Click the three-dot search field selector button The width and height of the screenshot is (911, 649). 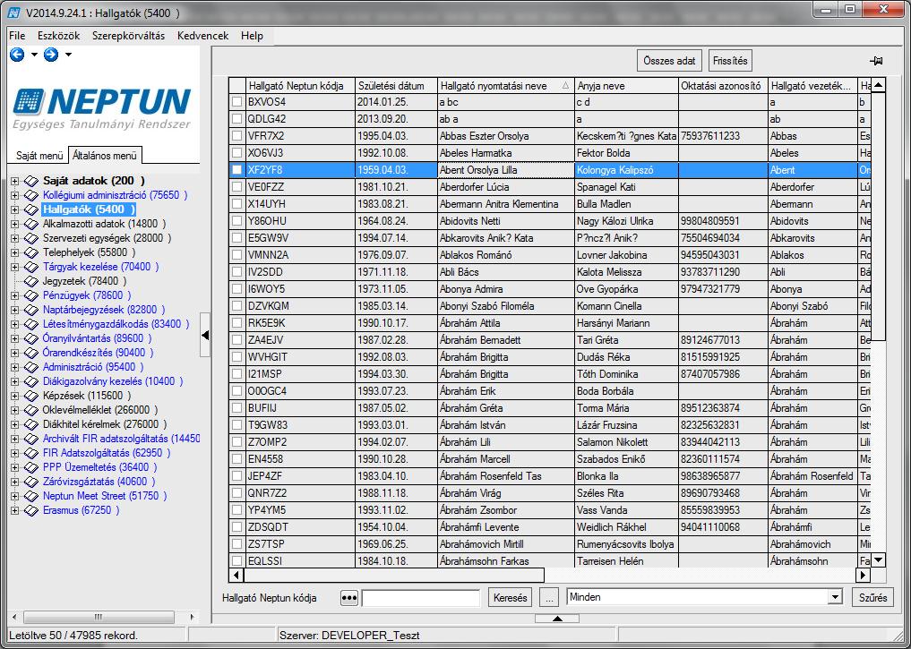[x=348, y=597]
